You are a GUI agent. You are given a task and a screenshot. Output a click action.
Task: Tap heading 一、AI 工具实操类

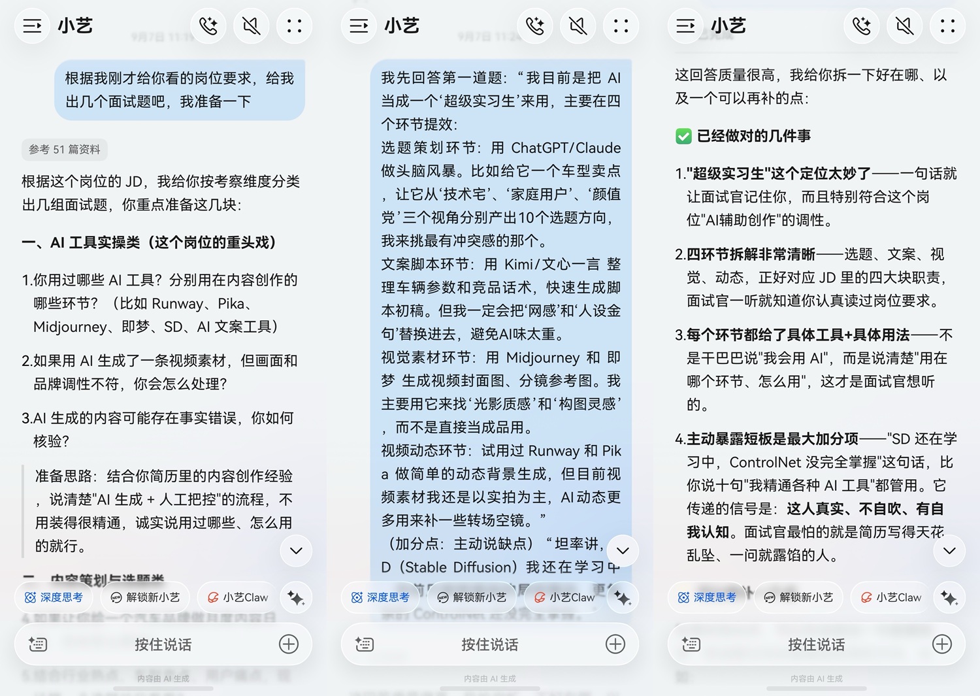pos(149,242)
